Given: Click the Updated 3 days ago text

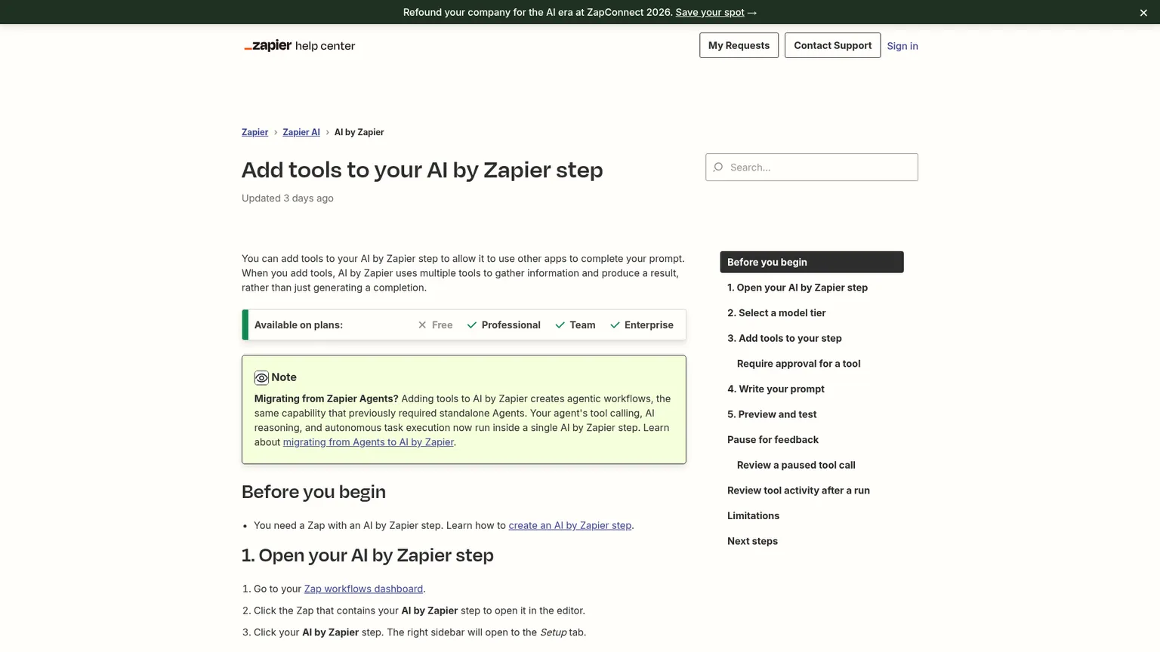Looking at the screenshot, I should (288, 198).
